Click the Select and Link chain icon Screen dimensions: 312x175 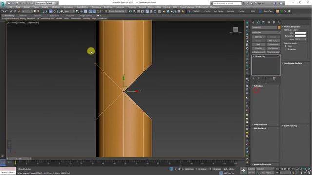pos(11,11)
